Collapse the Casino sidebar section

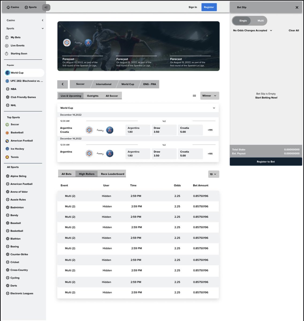[43, 20]
